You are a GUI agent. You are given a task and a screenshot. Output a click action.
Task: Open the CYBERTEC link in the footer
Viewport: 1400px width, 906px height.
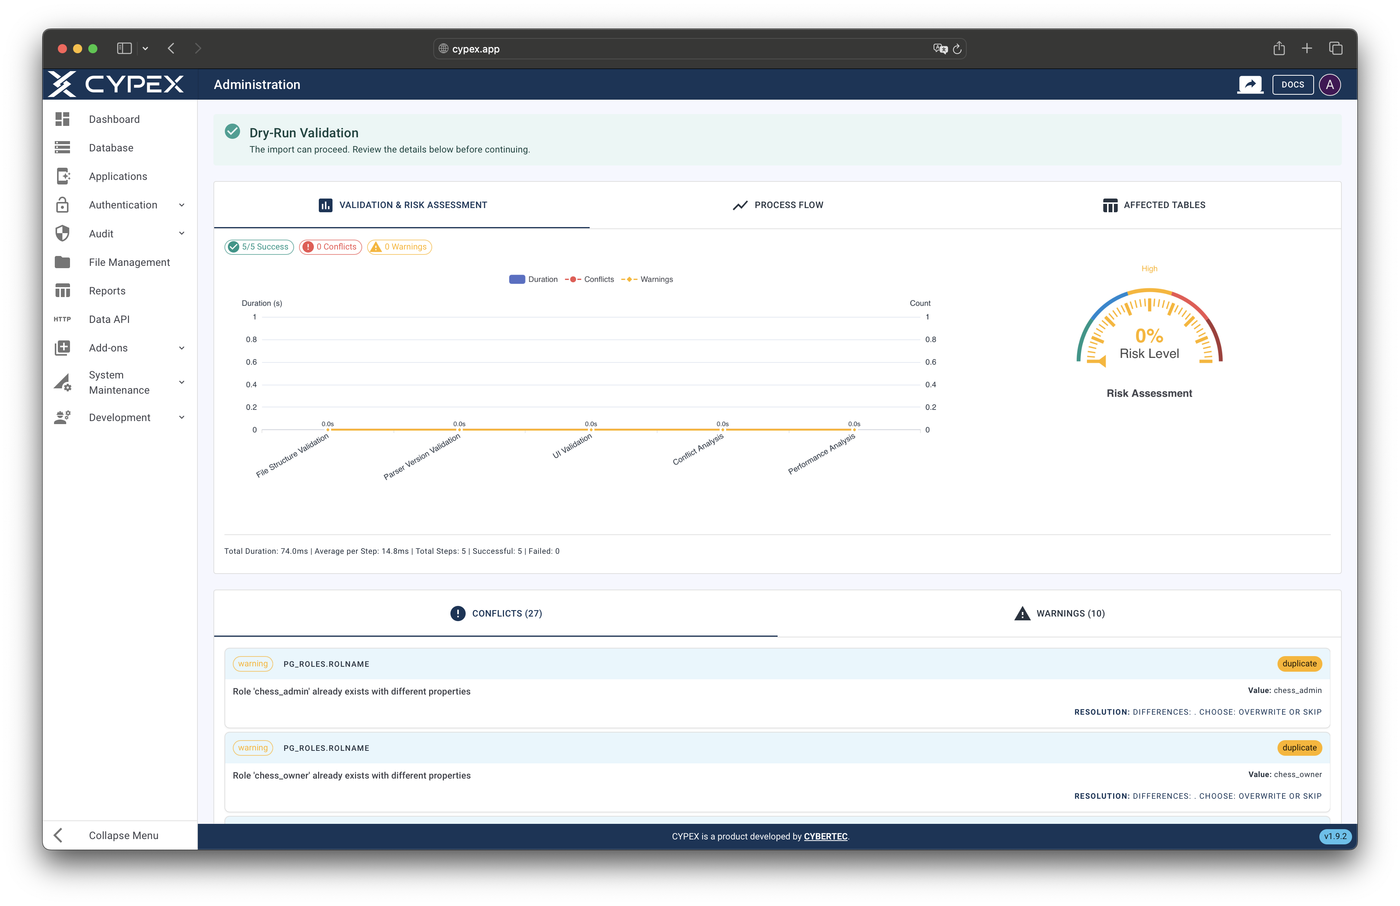[x=825, y=836]
